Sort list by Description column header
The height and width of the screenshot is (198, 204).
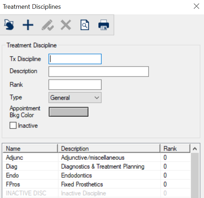[x=109, y=148]
